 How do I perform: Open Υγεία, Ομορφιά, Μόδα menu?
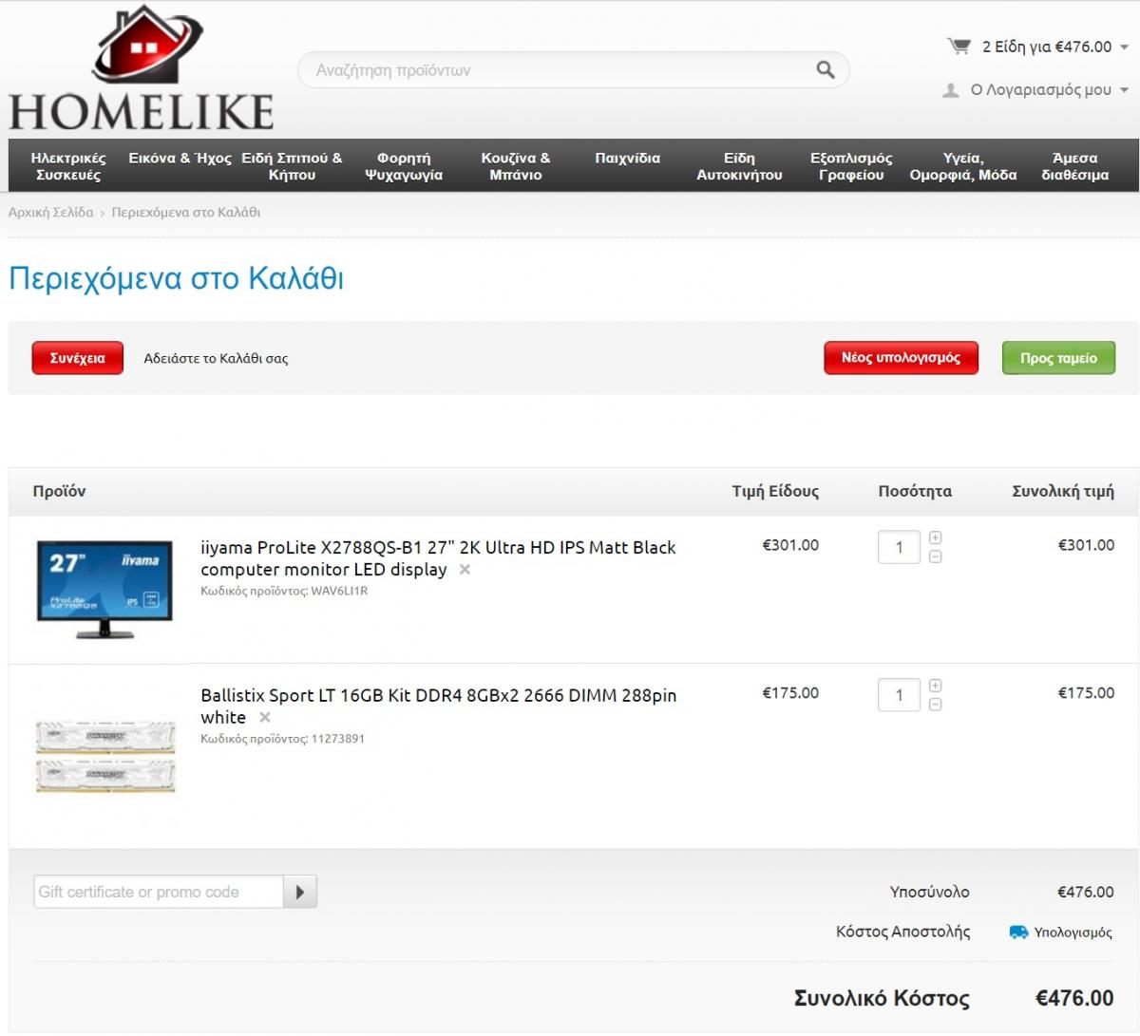pyautogui.click(x=963, y=166)
